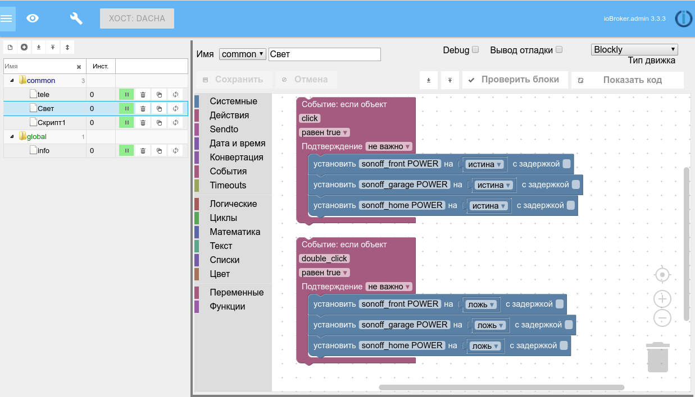The height and width of the screenshot is (397, 695).
Task: Click the eye visualization icon
Action: [33, 19]
